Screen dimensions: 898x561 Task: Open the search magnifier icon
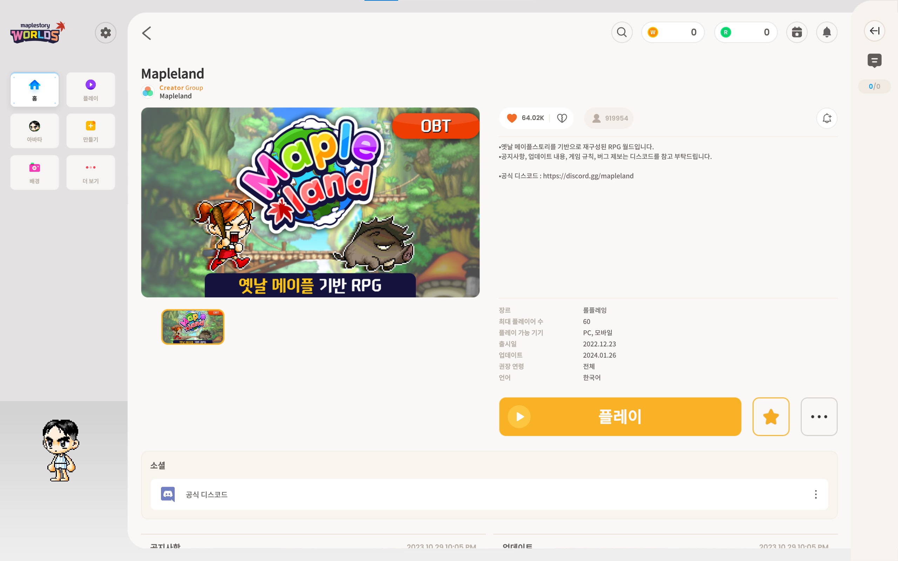pyautogui.click(x=622, y=32)
